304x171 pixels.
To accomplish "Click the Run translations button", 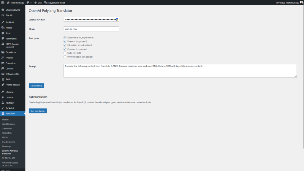I will click(x=38, y=111).
